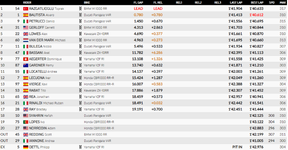Click last lap time 1'42.957 for Rea
This screenshot has height=150, width=288.
(235, 97)
